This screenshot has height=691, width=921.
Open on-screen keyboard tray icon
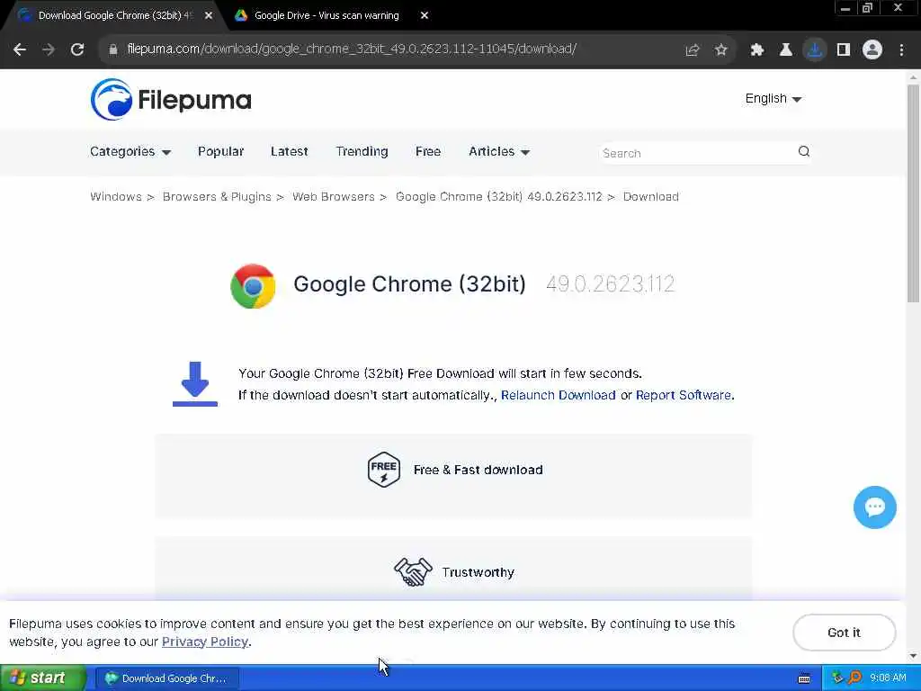804,678
